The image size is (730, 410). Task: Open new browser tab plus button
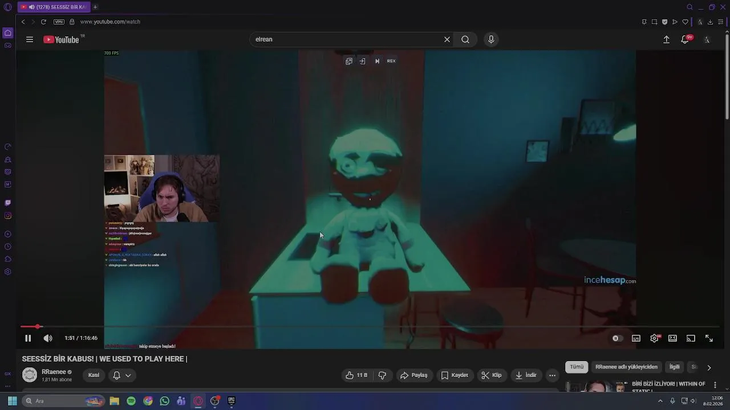95,7
